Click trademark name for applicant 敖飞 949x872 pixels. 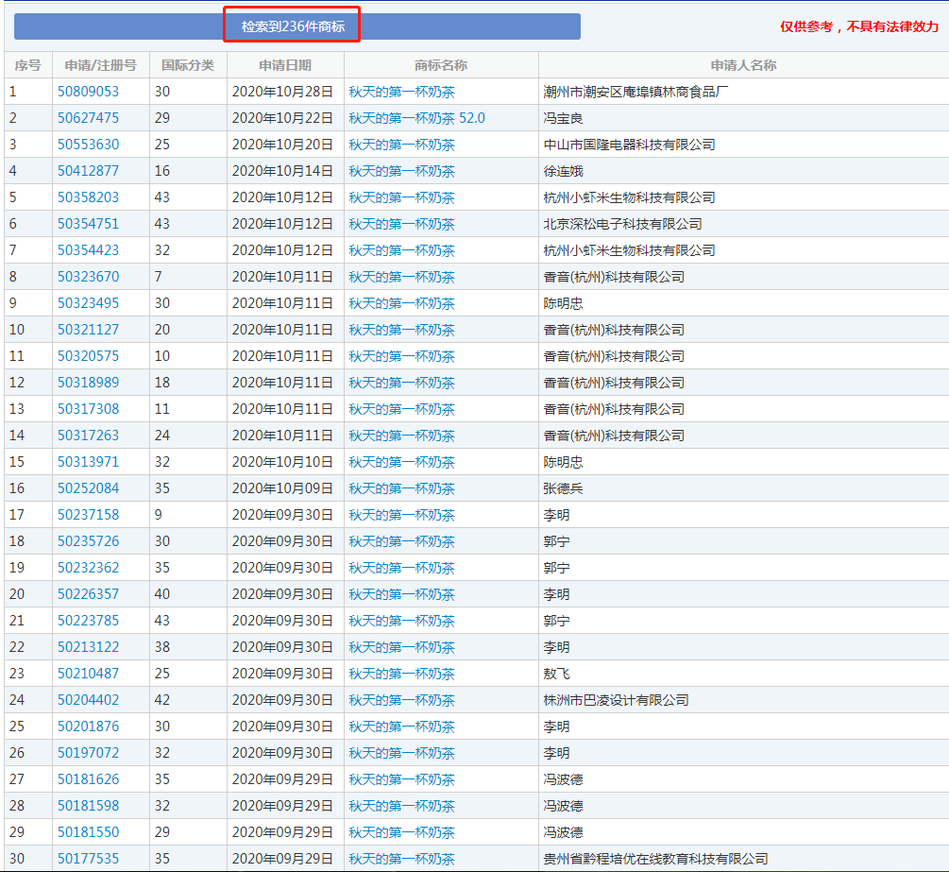401,674
